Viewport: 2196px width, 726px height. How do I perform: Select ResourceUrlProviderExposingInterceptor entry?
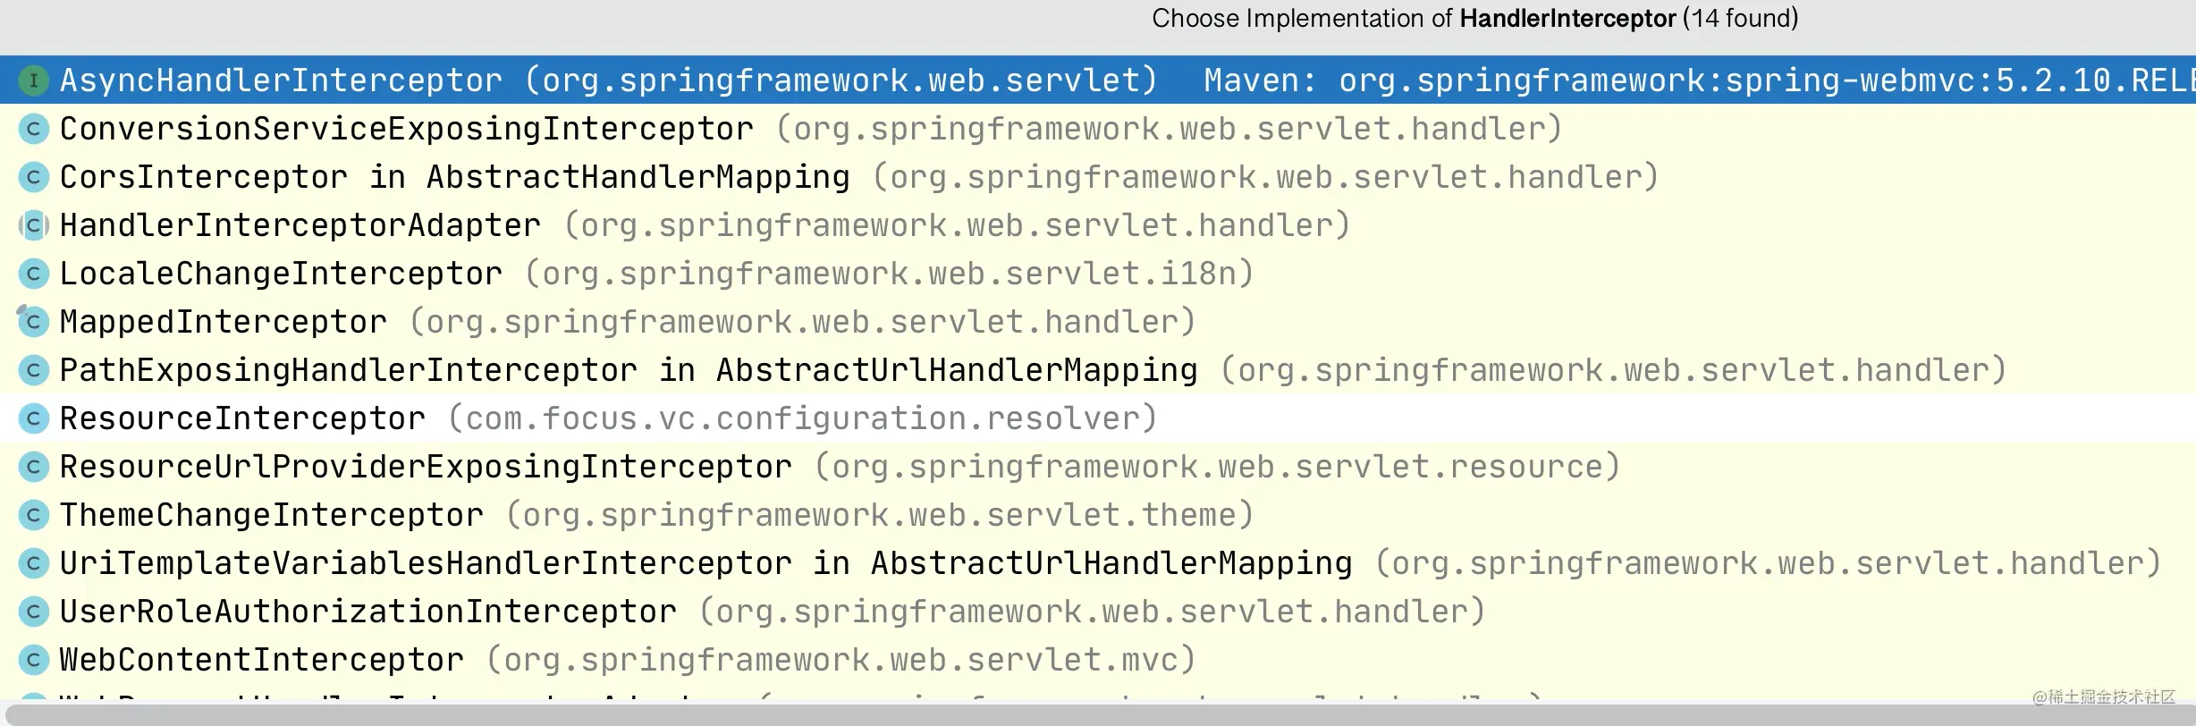point(1098,467)
